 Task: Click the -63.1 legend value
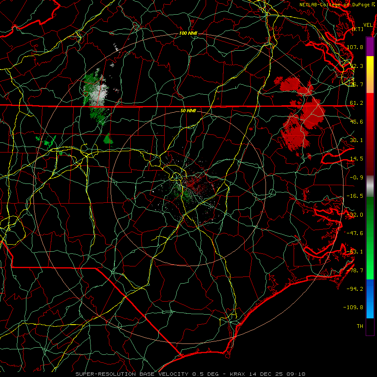pos(355,252)
